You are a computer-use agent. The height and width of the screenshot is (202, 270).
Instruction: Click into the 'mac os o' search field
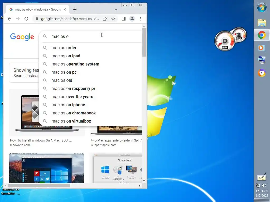pos(97,36)
